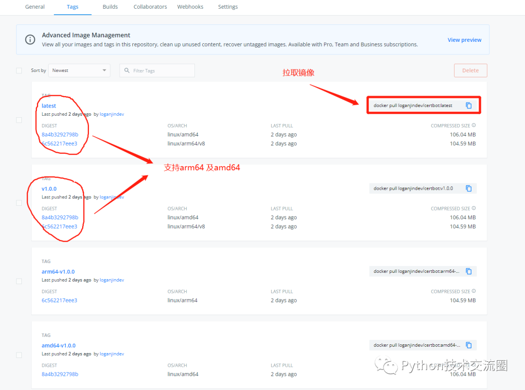Viewport: 525px width, 390px height.
Task: Open the Sort by Newest dropdown
Action: point(79,71)
